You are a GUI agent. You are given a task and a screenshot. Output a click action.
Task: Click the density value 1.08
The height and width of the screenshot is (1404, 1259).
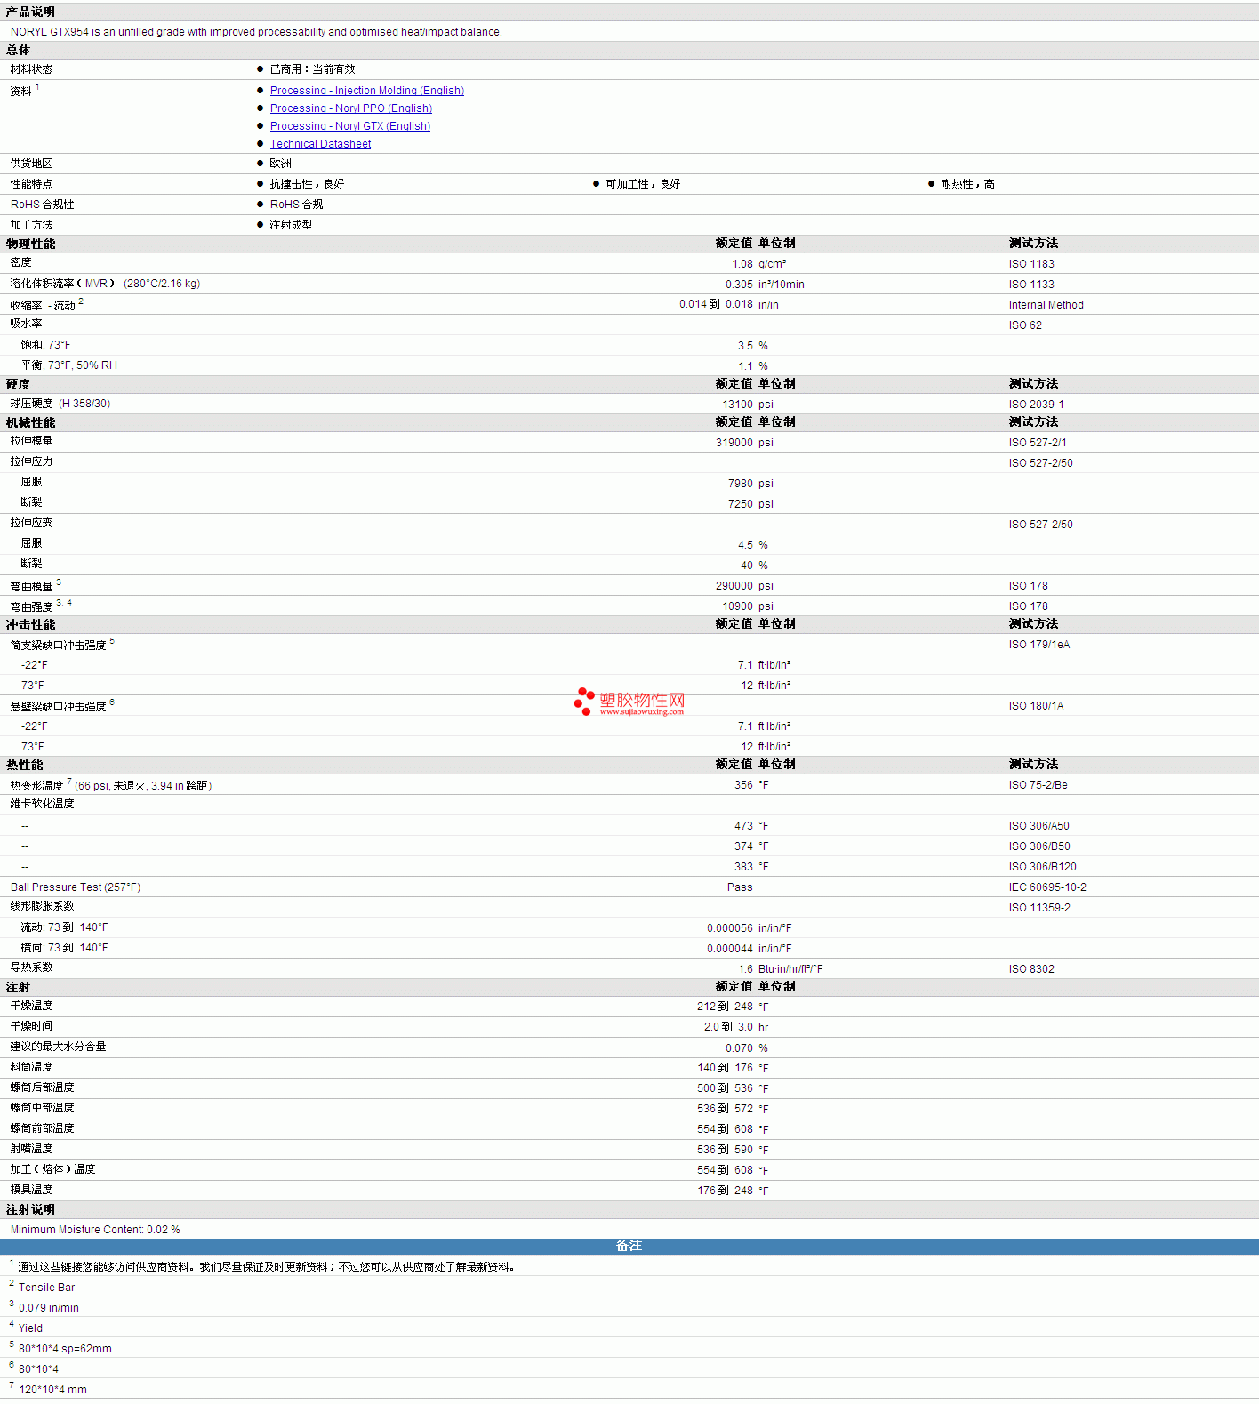pyautogui.click(x=742, y=264)
